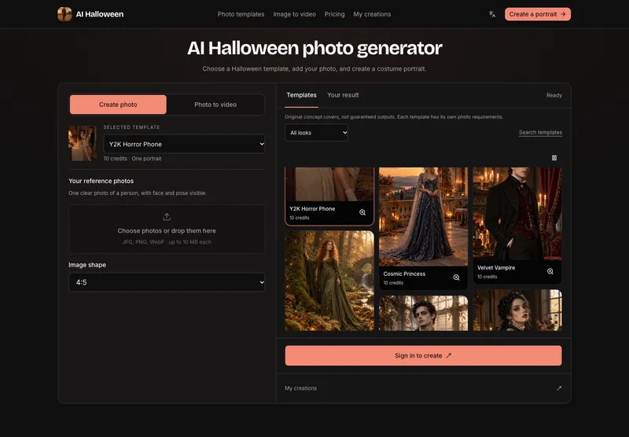Click the 'JPG, PNG, WebP · up to 10 MB each' text
Screen dimensions: 629x437
pos(167,242)
